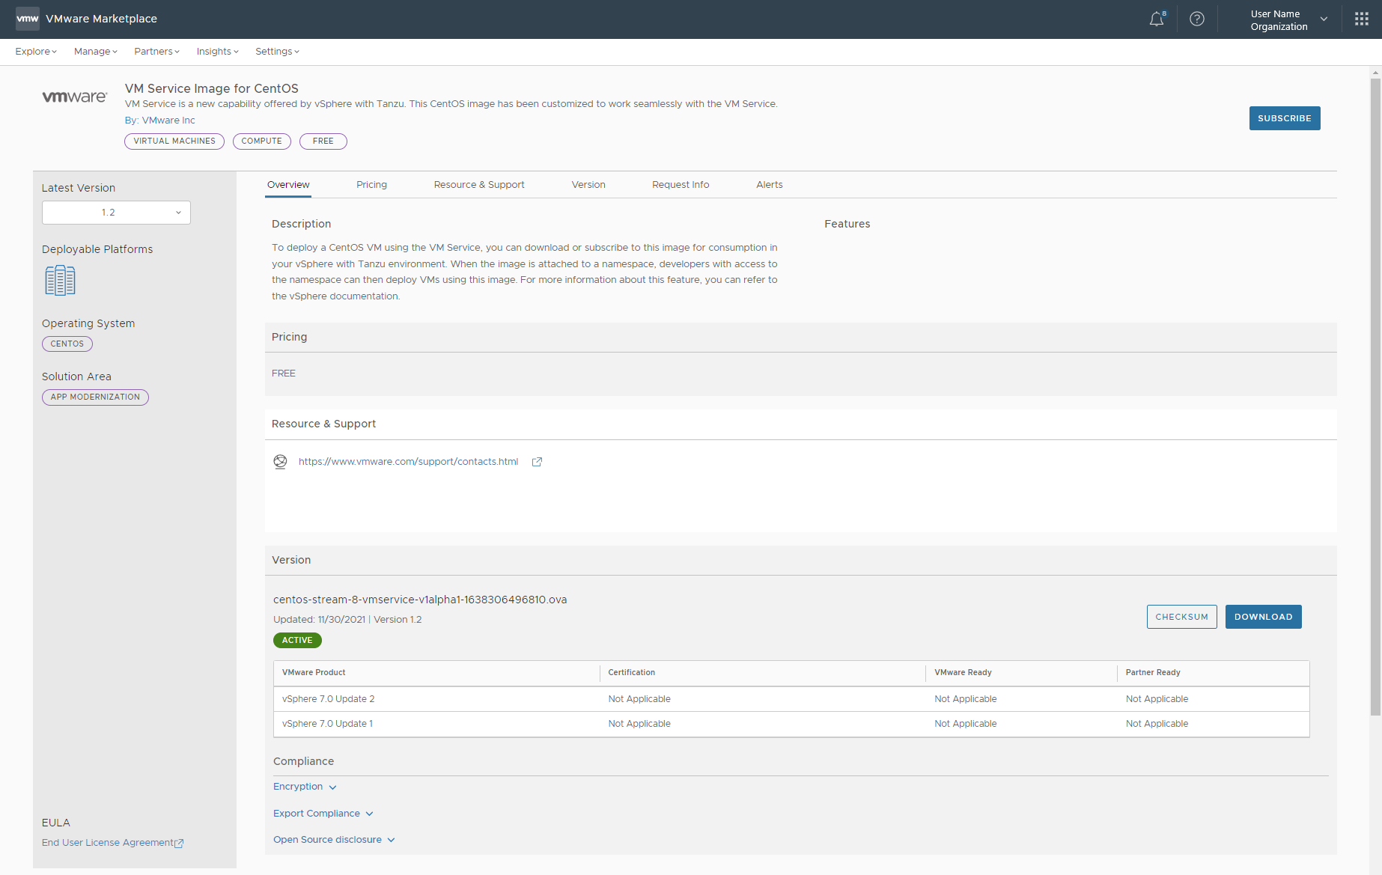Expand the Encryption compliance section
This screenshot has height=875, width=1382.
tap(305, 787)
